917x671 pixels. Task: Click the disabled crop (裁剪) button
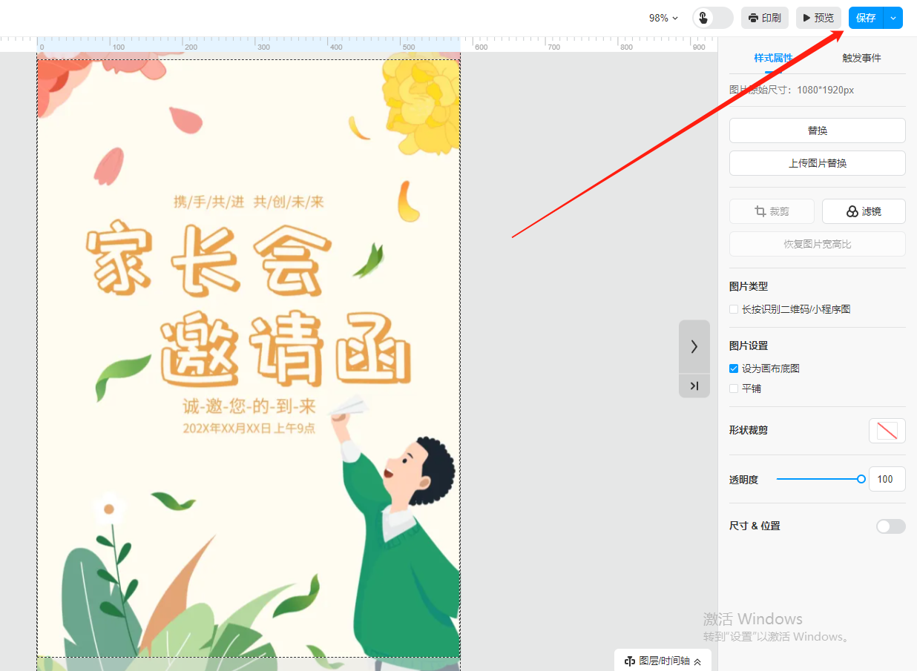click(x=772, y=211)
